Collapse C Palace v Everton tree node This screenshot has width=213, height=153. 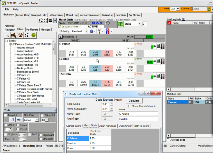(11, 44)
